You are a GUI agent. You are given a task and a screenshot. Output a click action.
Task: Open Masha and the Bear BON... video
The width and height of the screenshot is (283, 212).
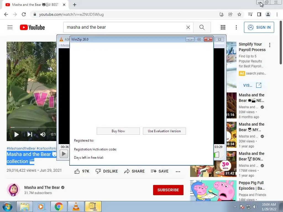coord(251,156)
